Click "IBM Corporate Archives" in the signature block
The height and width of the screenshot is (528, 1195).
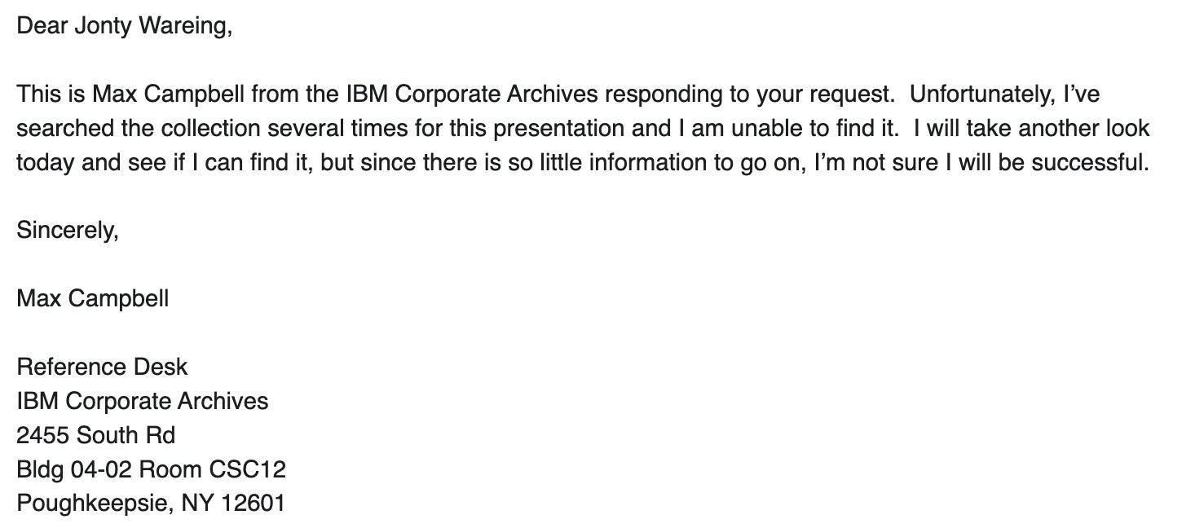(x=143, y=401)
